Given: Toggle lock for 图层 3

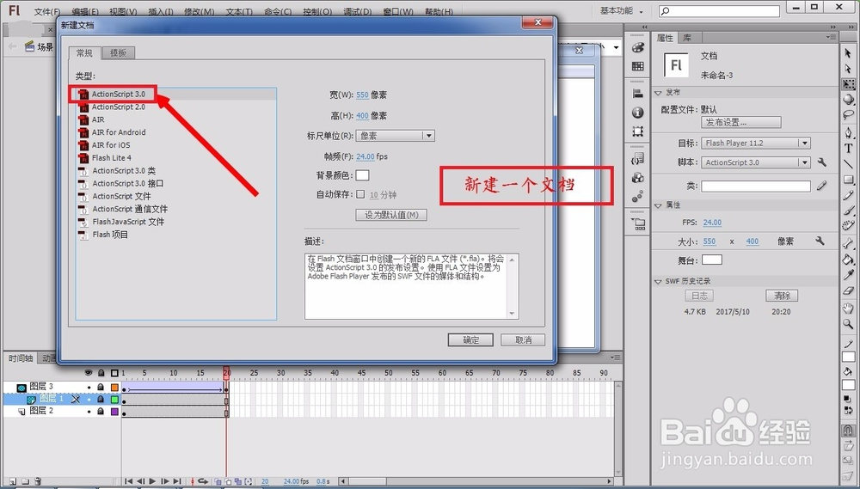Looking at the screenshot, I should coord(101,387).
